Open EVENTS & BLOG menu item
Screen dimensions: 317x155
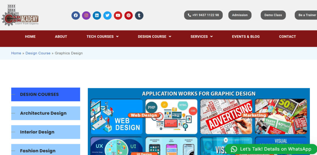246,37
